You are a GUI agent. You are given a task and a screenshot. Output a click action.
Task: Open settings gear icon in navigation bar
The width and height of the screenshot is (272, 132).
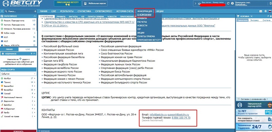pyautogui.click(x=266, y=11)
